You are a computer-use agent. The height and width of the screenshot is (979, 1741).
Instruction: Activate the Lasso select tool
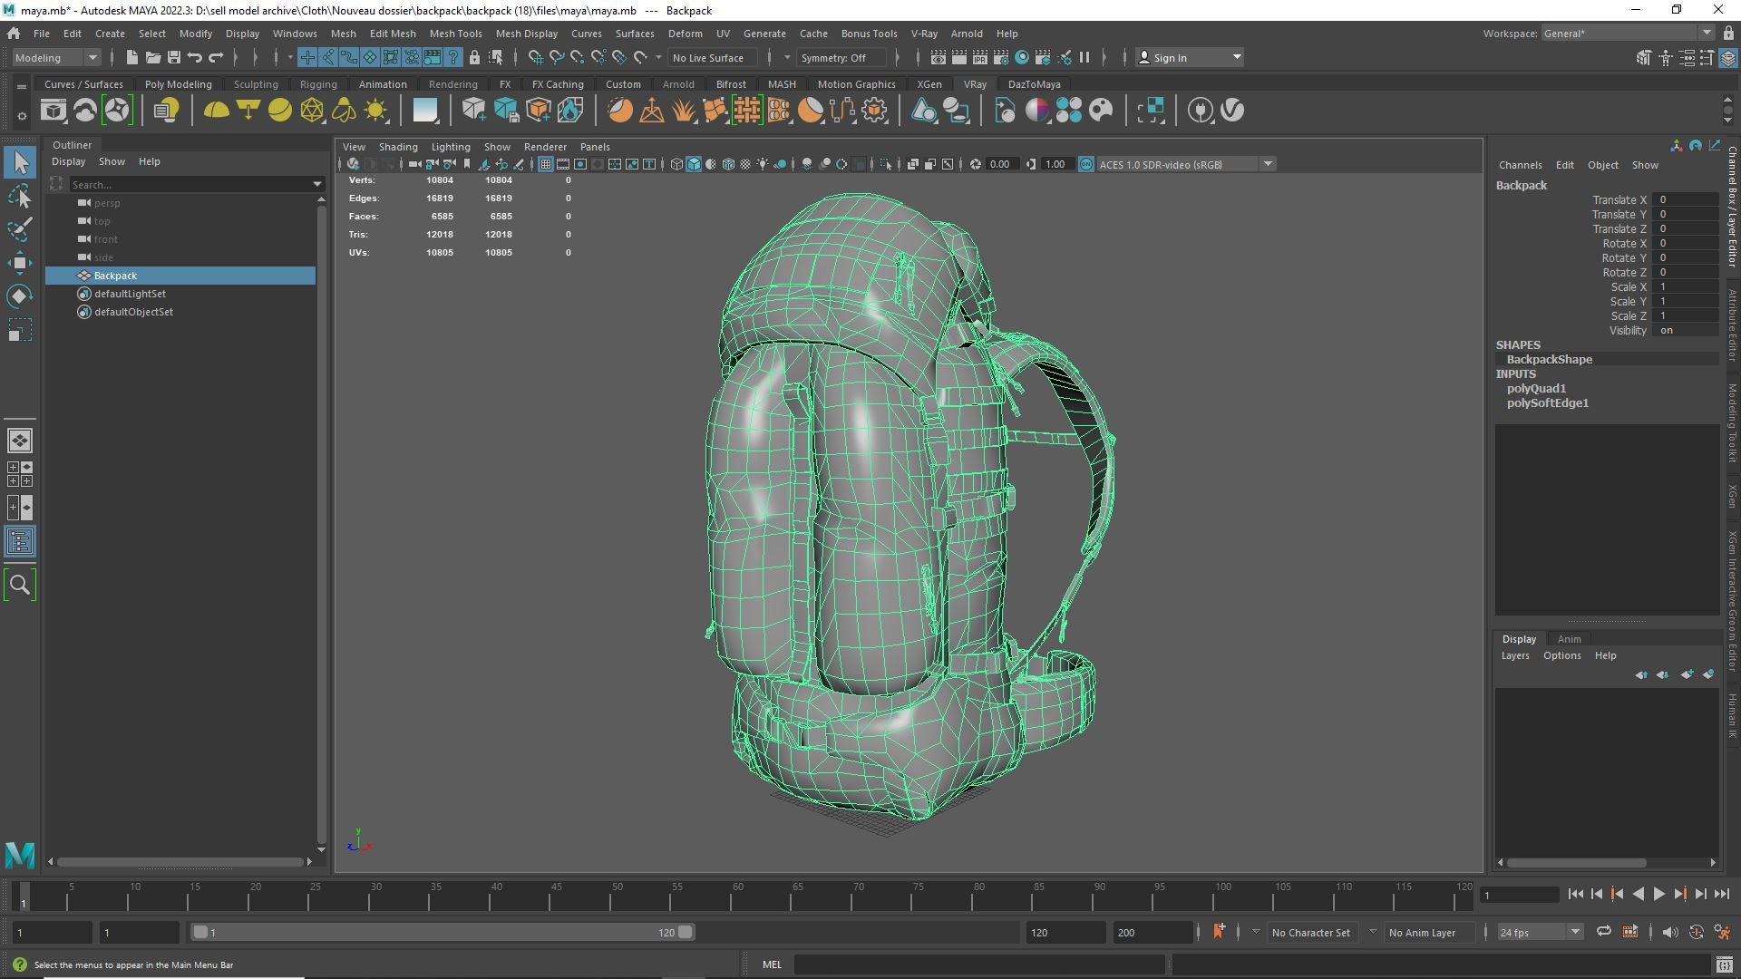point(19,196)
